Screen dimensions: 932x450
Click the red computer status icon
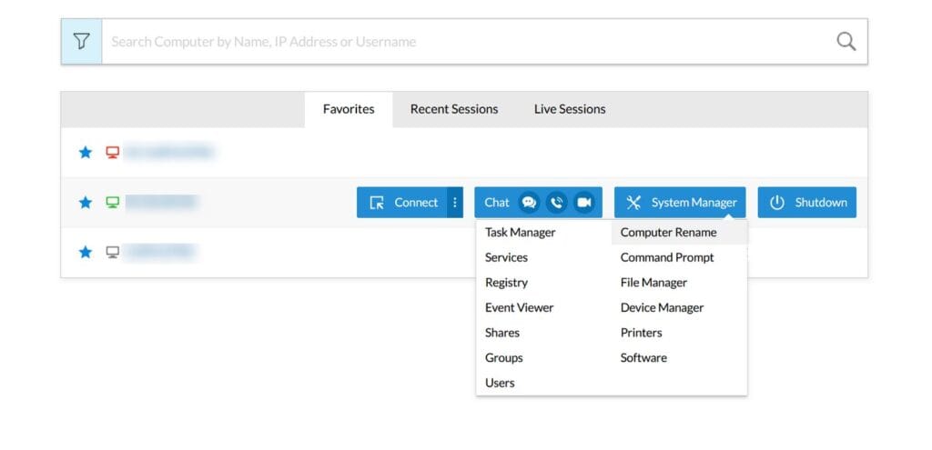[x=112, y=153]
